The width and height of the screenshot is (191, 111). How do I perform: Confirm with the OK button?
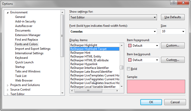pyautogui.click(x=151, y=102)
